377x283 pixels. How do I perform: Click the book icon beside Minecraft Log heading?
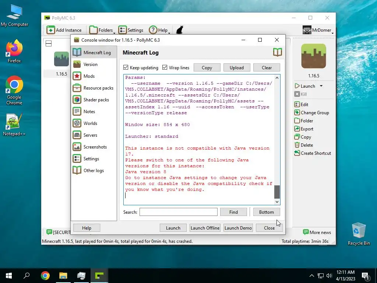point(278,52)
